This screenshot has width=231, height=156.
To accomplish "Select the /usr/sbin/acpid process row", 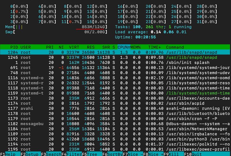I will tap(115, 103).
